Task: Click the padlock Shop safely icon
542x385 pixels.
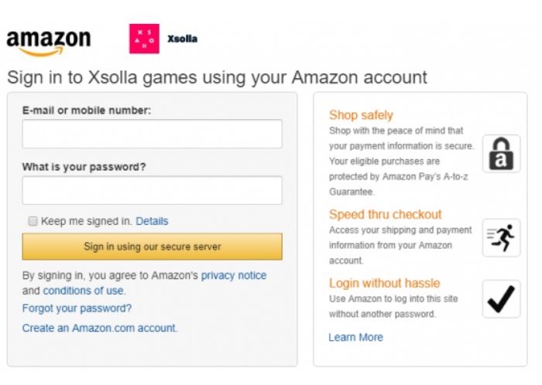Action: (501, 154)
